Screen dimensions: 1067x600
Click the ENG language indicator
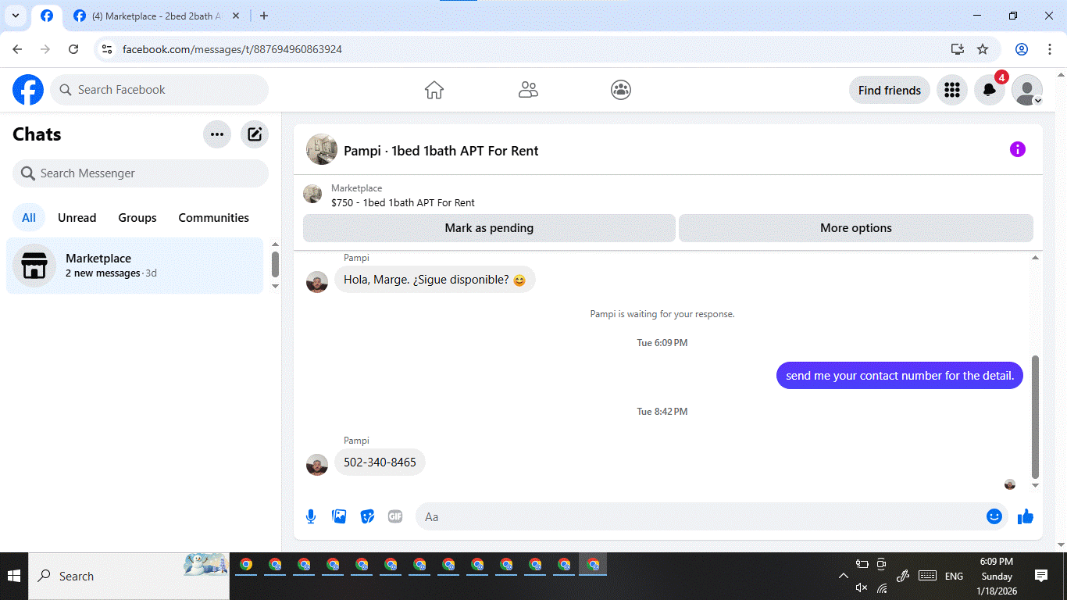tap(954, 576)
